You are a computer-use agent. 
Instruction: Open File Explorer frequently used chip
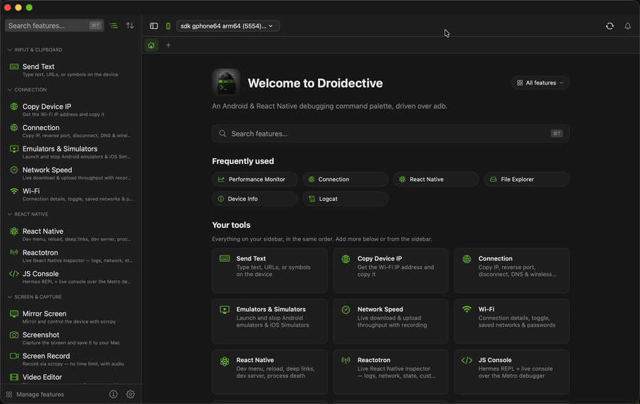pyautogui.click(x=526, y=180)
